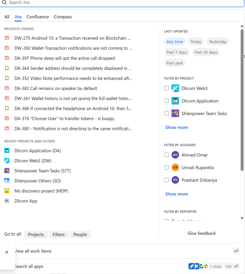The width and height of the screenshot is (245, 274).
Task: Switch to the Compass tab
Action: coord(63,17)
